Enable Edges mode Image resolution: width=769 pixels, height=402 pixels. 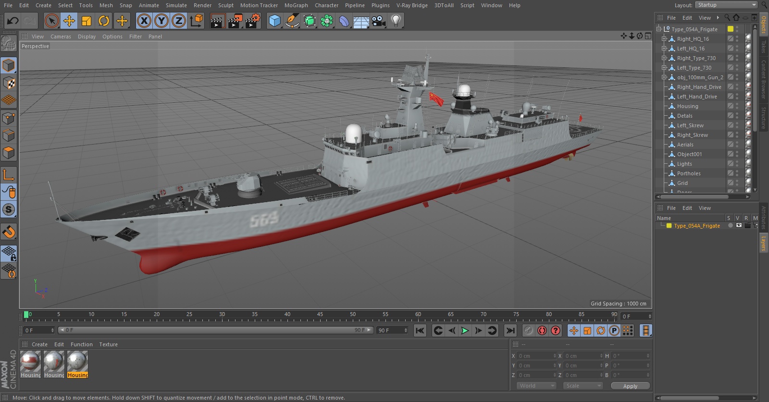click(x=9, y=135)
